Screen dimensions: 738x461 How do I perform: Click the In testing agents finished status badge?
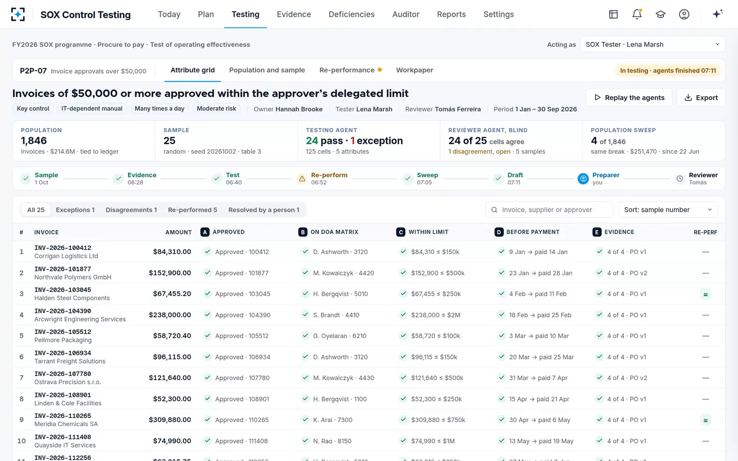[668, 71]
